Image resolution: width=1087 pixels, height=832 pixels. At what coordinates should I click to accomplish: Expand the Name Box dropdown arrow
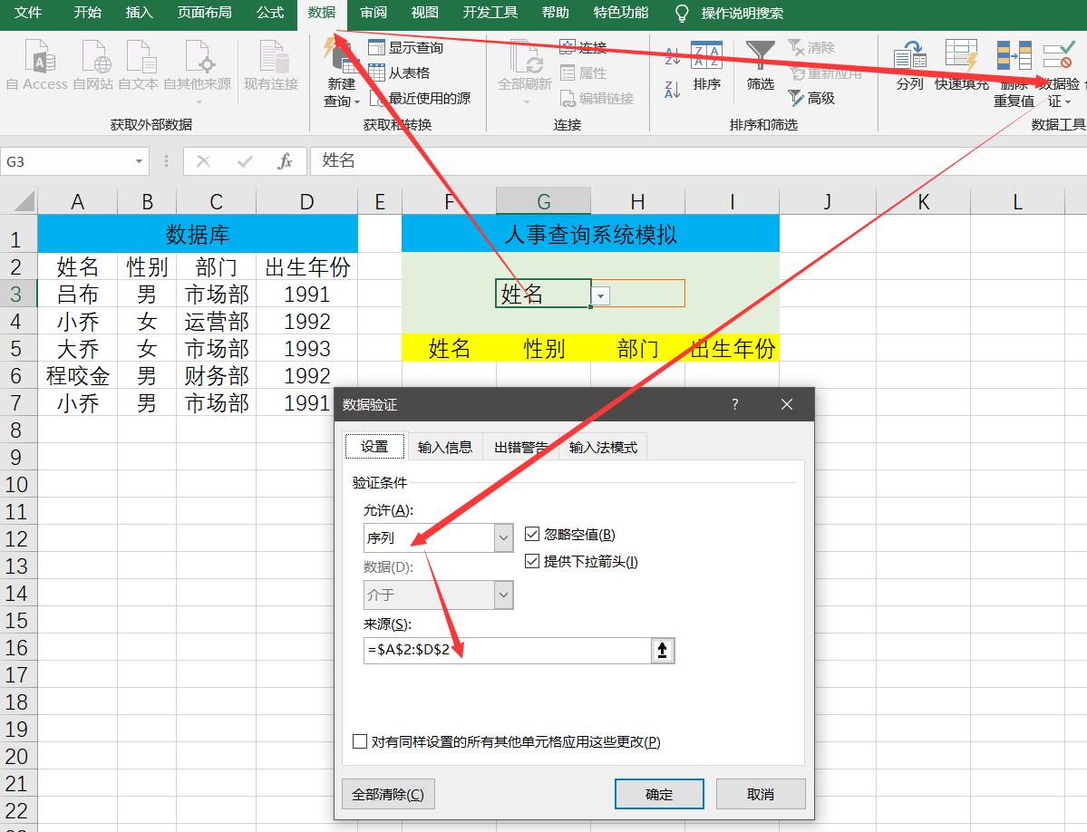(138, 160)
